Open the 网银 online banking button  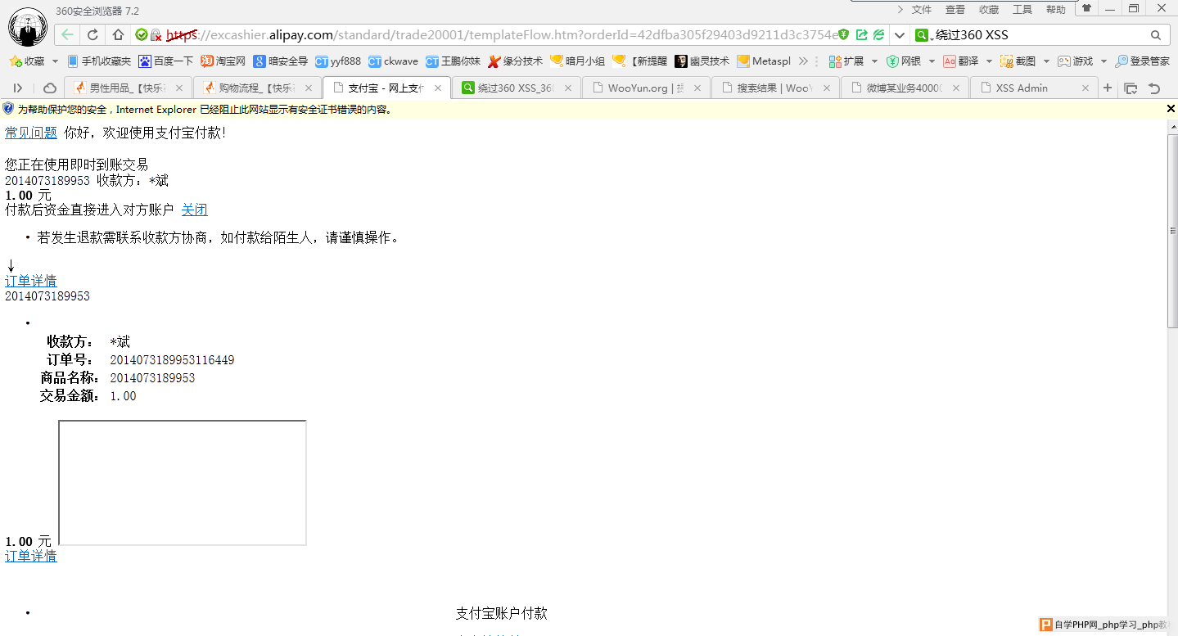coord(904,61)
